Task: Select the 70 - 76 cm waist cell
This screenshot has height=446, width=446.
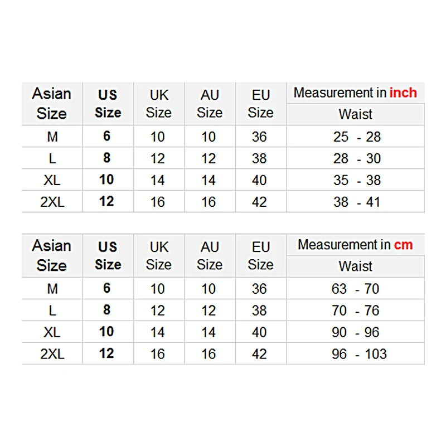Action: pyautogui.click(x=355, y=311)
